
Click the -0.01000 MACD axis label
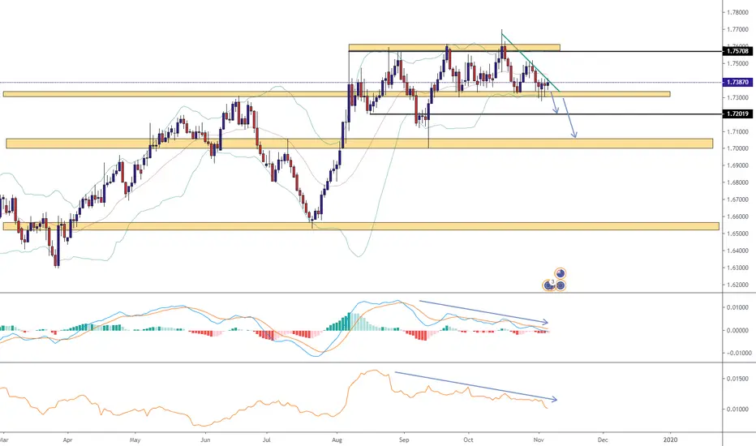[x=737, y=353]
